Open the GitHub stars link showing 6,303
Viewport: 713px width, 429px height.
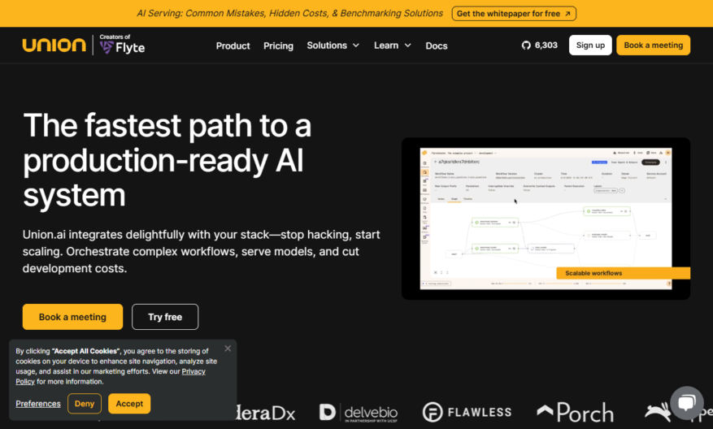coord(539,45)
